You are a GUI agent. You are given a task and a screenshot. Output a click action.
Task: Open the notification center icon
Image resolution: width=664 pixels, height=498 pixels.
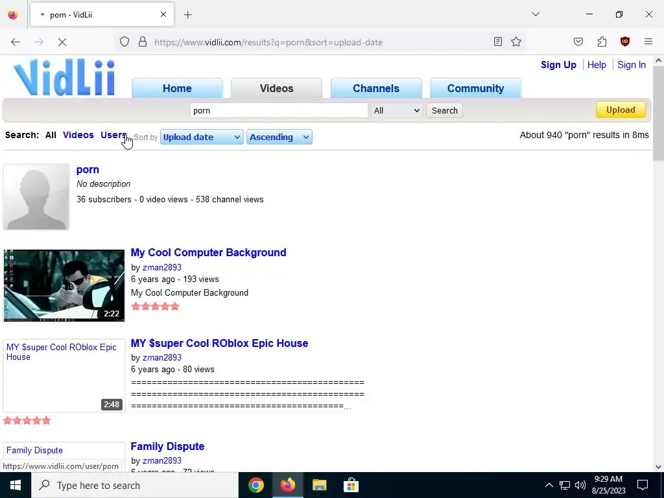click(x=643, y=485)
